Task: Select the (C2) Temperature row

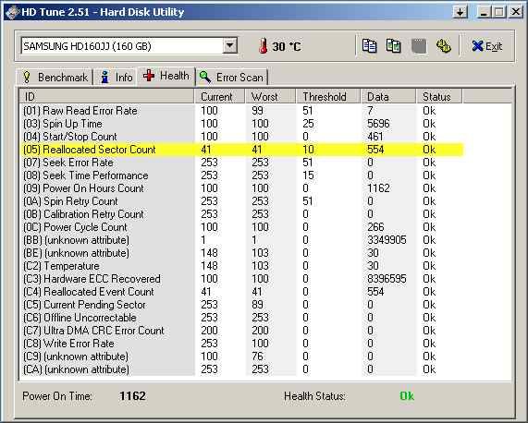Action: [241, 266]
